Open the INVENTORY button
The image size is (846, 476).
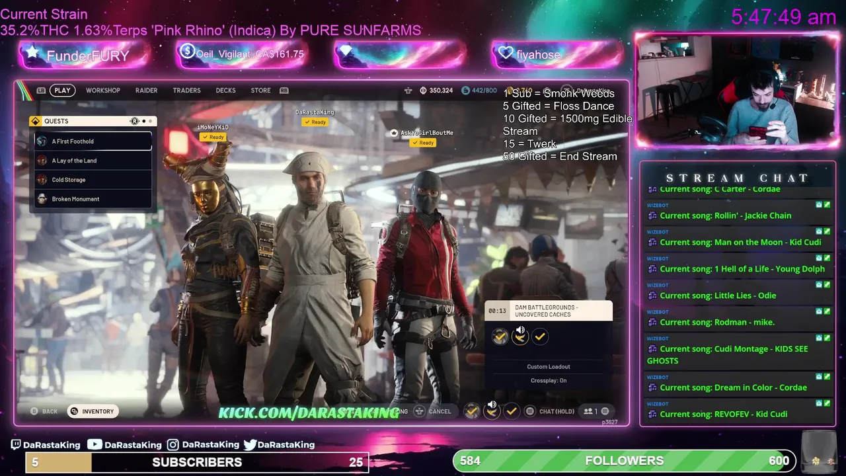click(93, 411)
